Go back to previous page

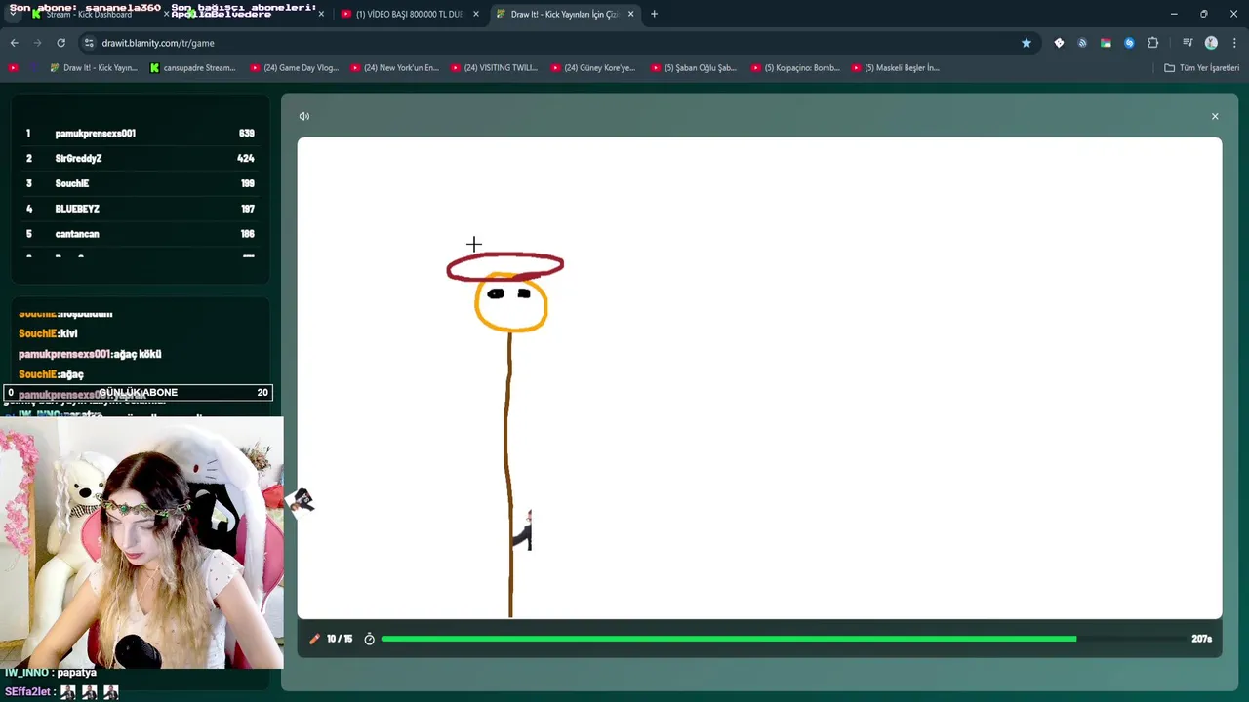pyautogui.click(x=14, y=43)
